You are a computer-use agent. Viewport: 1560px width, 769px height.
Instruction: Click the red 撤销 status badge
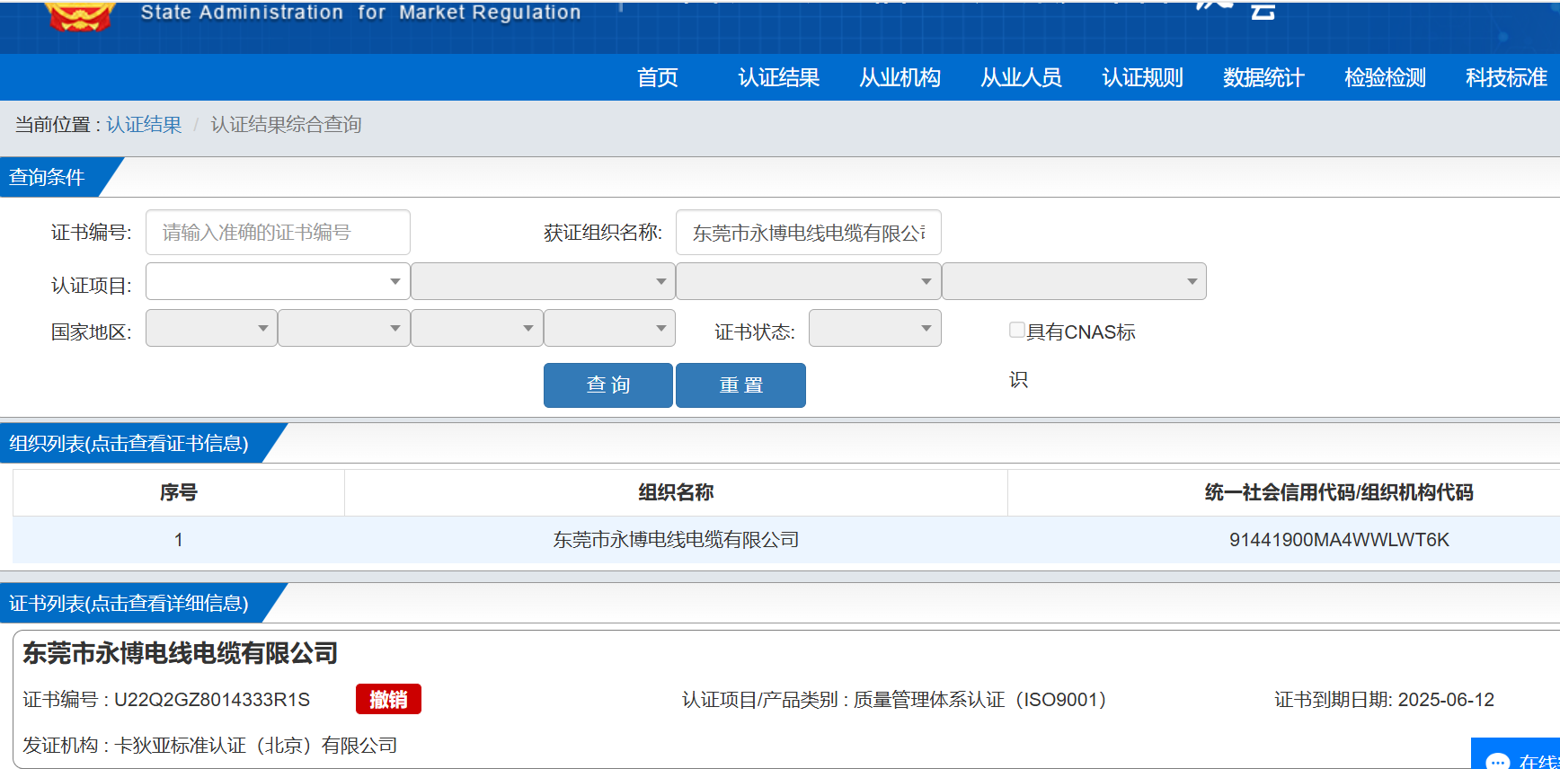388,700
